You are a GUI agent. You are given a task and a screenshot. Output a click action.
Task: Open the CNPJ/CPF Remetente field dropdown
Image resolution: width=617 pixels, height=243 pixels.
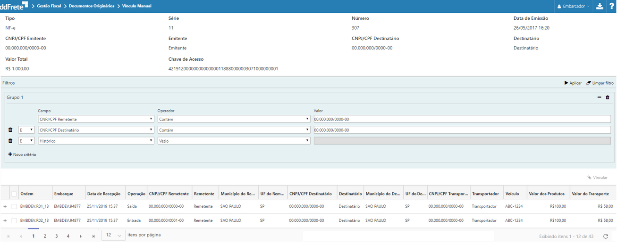(x=96, y=119)
